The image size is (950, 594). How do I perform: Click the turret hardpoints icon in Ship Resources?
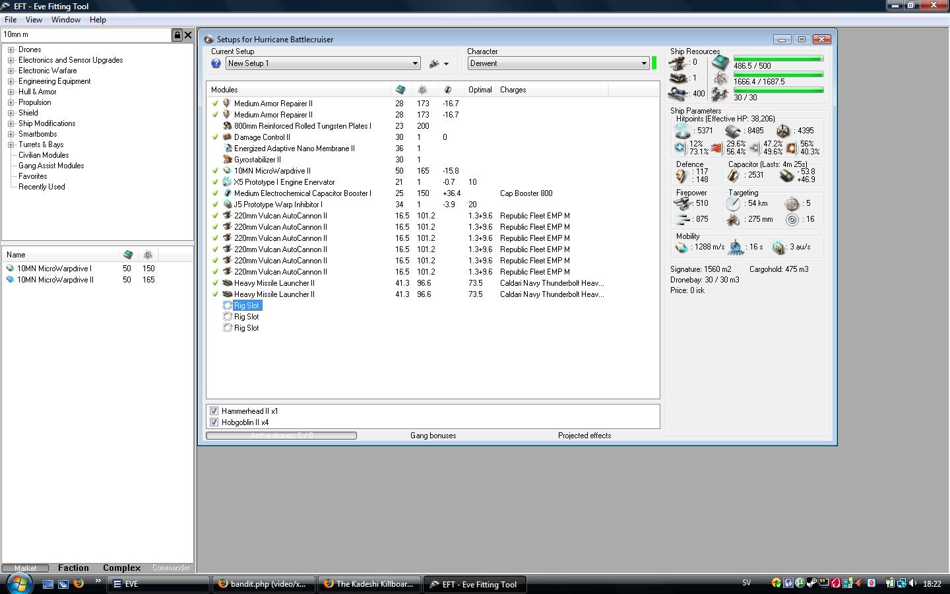pyautogui.click(x=678, y=63)
